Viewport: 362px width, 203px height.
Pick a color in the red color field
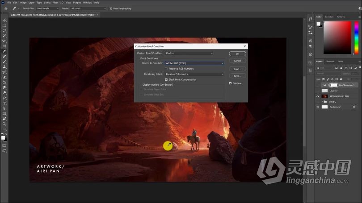point(337,38)
